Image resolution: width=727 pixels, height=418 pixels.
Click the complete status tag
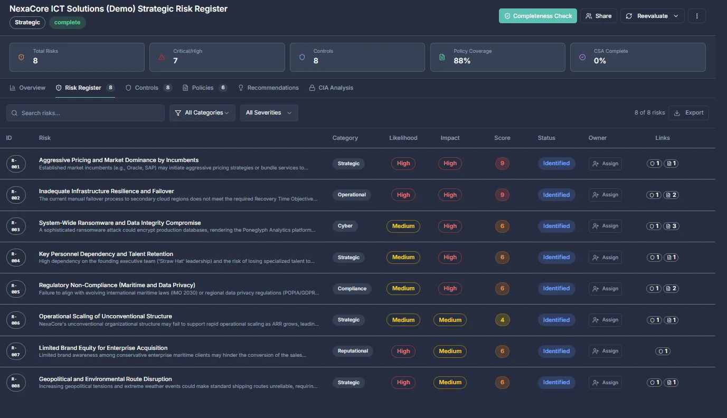[x=68, y=23]
